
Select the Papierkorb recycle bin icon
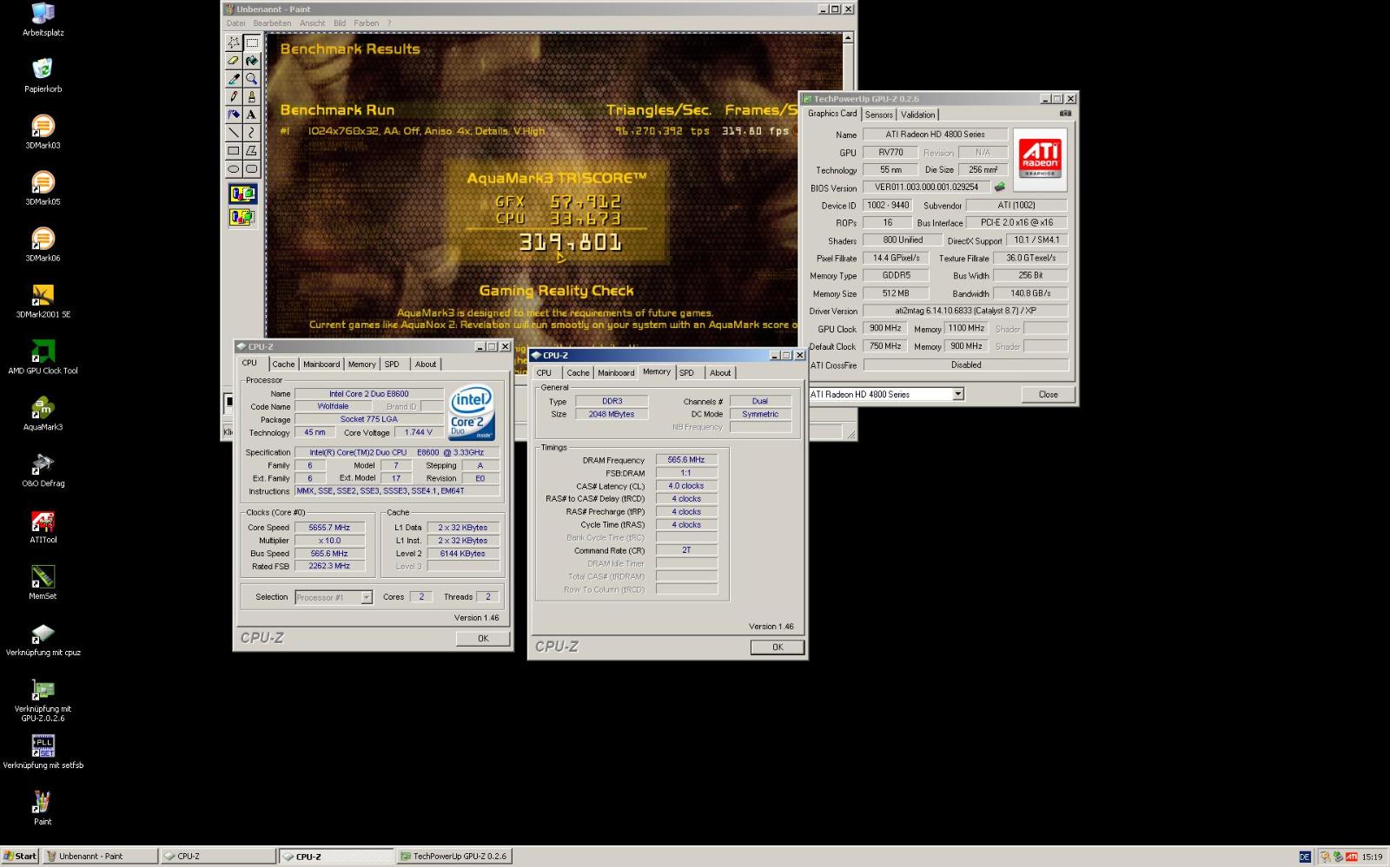click(43, 76)
